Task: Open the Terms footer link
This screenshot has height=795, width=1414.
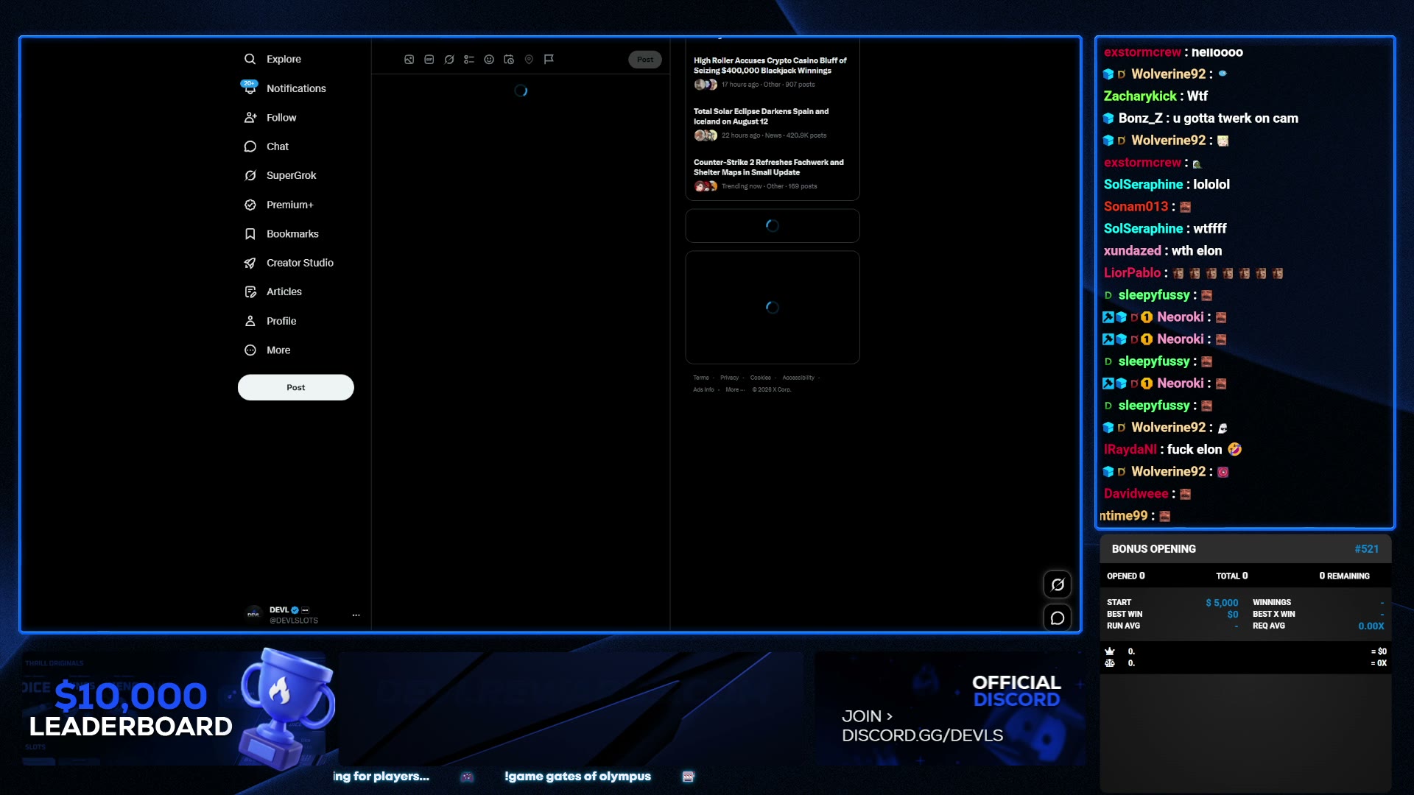Action: pos(700,378)
